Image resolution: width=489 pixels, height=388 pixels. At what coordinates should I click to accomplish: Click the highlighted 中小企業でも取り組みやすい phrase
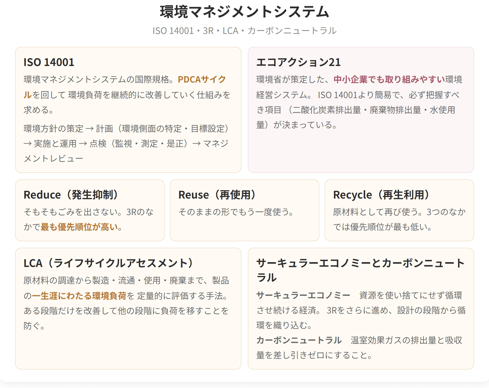tap(389, 79)
